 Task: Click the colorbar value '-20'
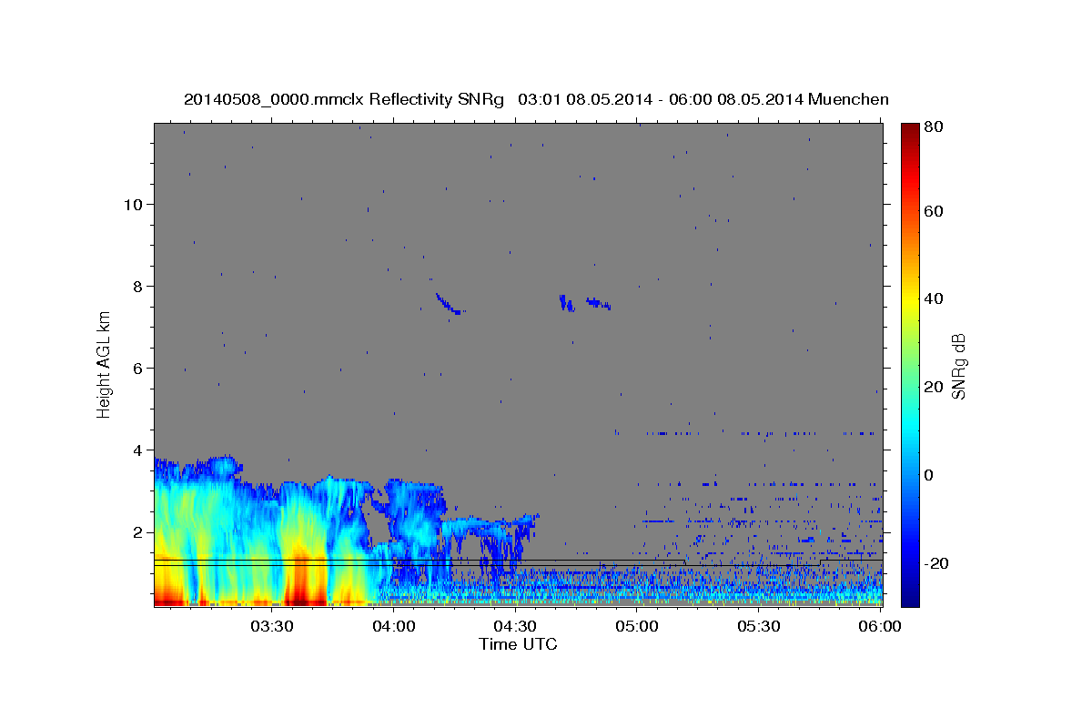pos(936,563)
